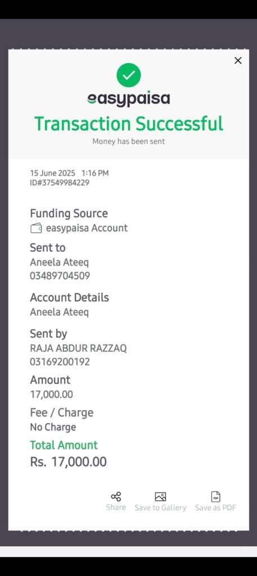
Task: Click the No Charge fee text
Action: tap(53, 427)
